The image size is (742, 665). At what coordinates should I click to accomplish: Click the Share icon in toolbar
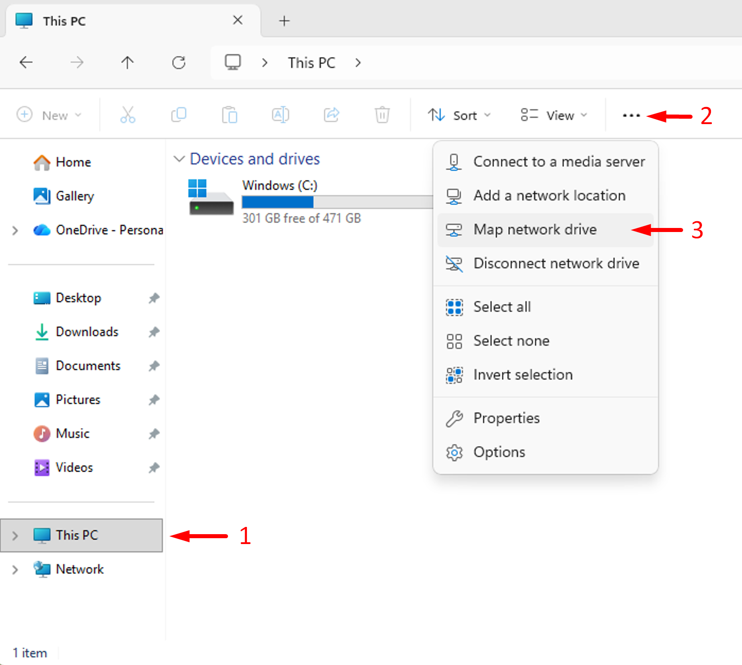click(x=331, y=115)
